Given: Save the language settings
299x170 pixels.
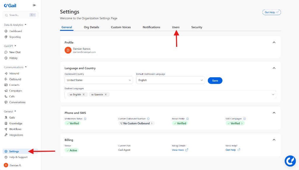Looking at the screenshot, I should pyautogui.click(x=215, y=80).
